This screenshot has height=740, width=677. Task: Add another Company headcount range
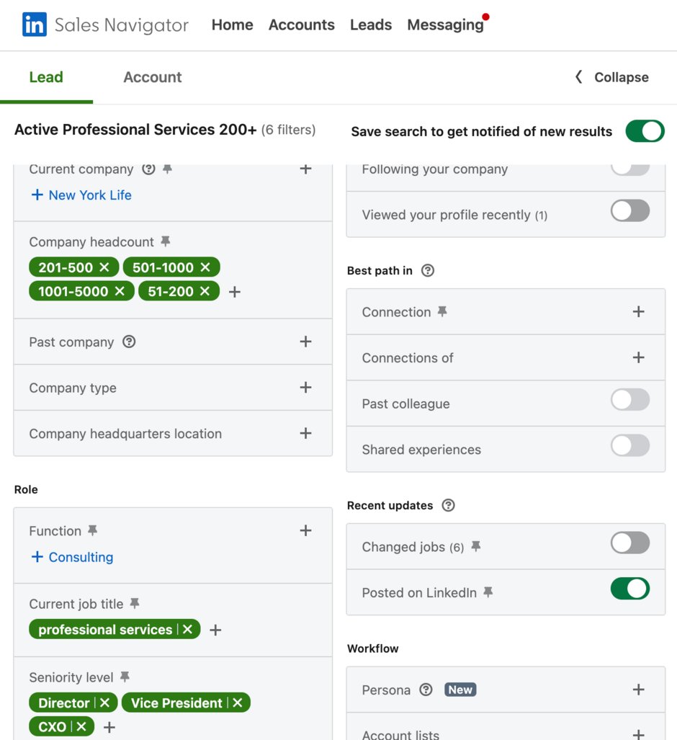pyautogui.click(x=235, y=292)
